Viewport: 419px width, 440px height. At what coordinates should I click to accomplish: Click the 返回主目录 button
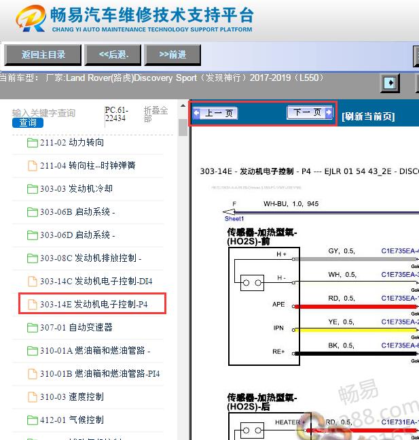(x=43, y=54)
